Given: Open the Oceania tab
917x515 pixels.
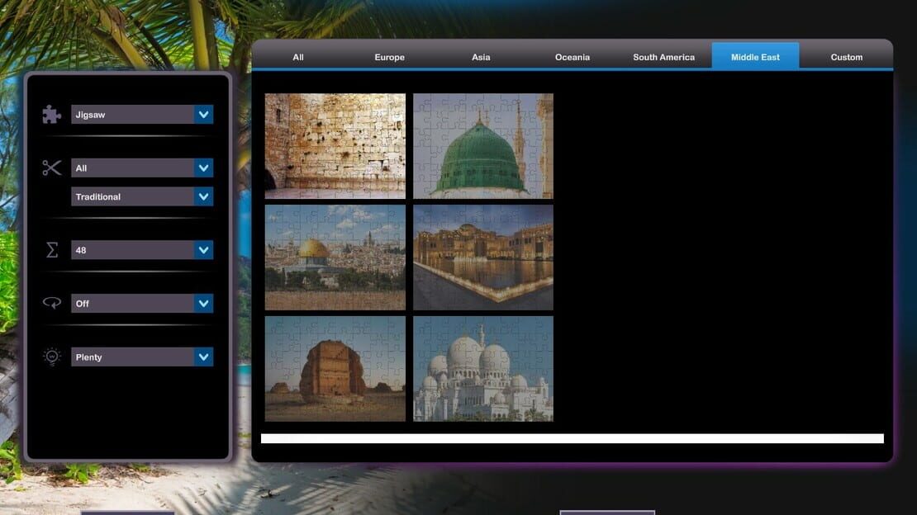Looking at the screenshot, I should point(572,57).
